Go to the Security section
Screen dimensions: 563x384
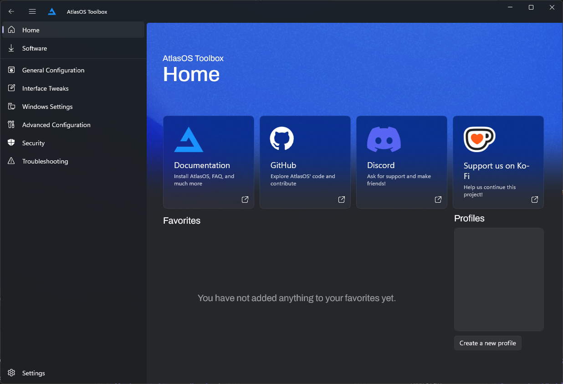(73, 143)
